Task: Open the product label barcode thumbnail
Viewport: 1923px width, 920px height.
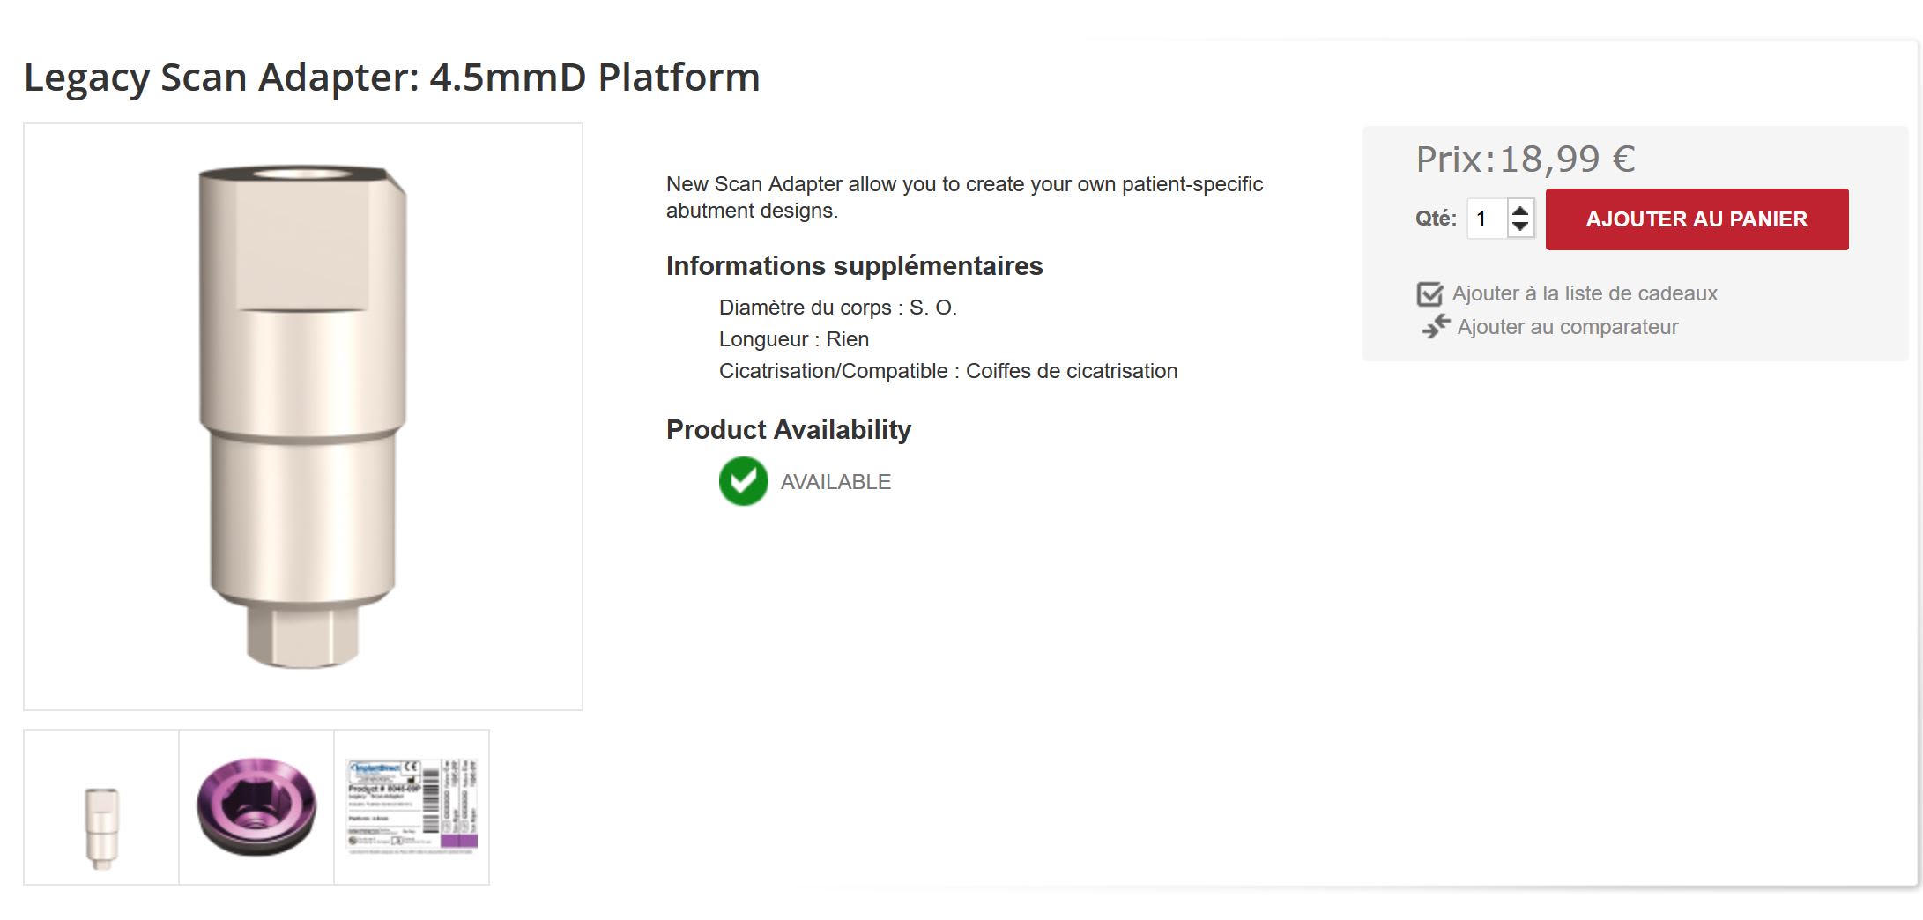Action: tap(412, 807)
